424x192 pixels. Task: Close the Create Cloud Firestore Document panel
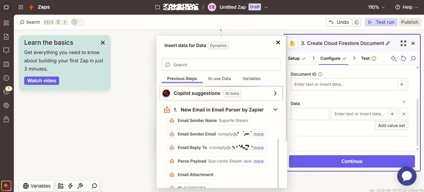pyautogui.click(x=413, y=43)
